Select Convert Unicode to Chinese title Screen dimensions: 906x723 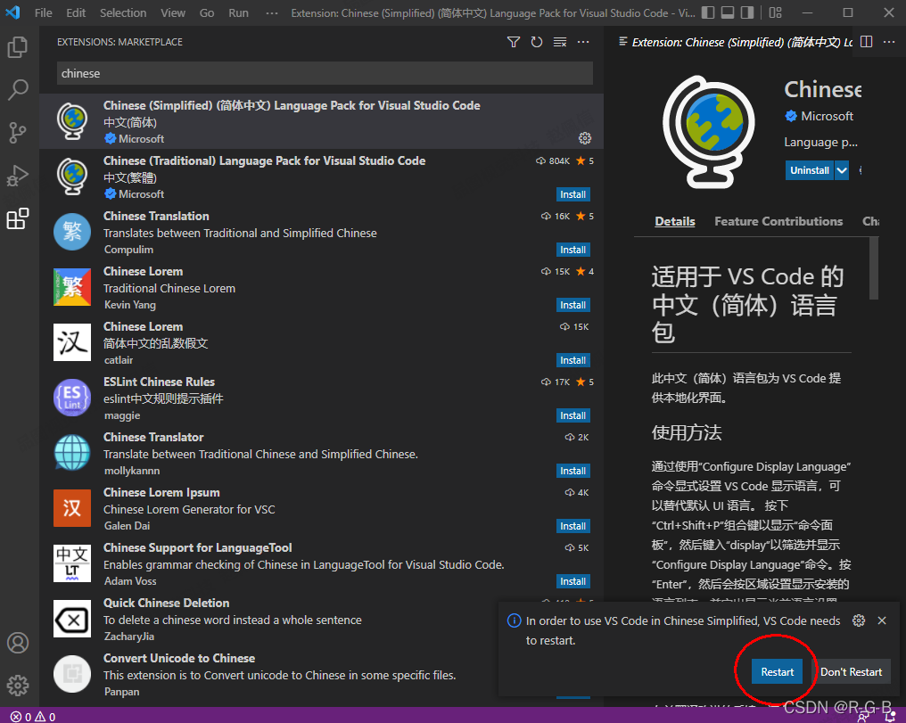179,658
